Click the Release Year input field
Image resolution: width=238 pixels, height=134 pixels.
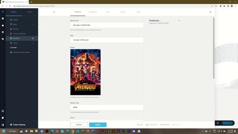point(107,107)
